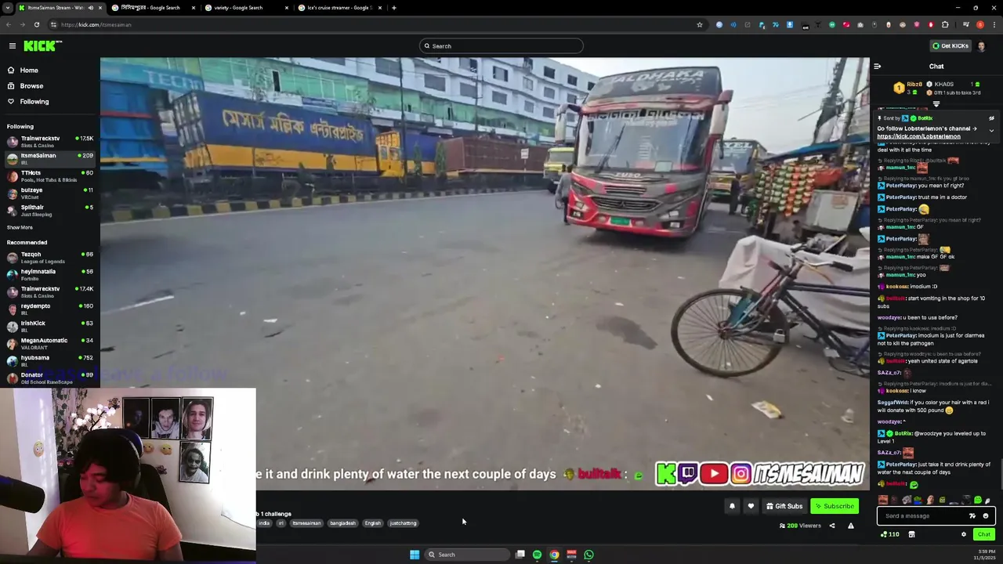
Task: Share the stream using the share icon
Action: coord(832,526)
